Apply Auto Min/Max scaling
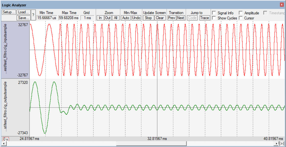286x147 pixels. coord(126,18)
